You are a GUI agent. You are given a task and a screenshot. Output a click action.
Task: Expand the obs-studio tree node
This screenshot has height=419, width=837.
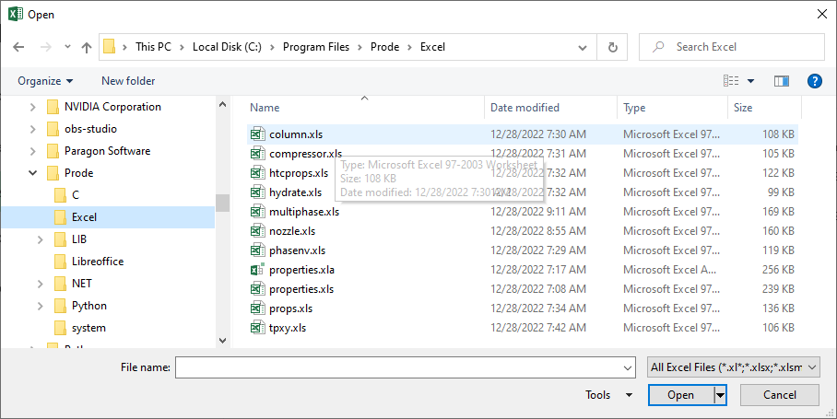click(33, 129)
